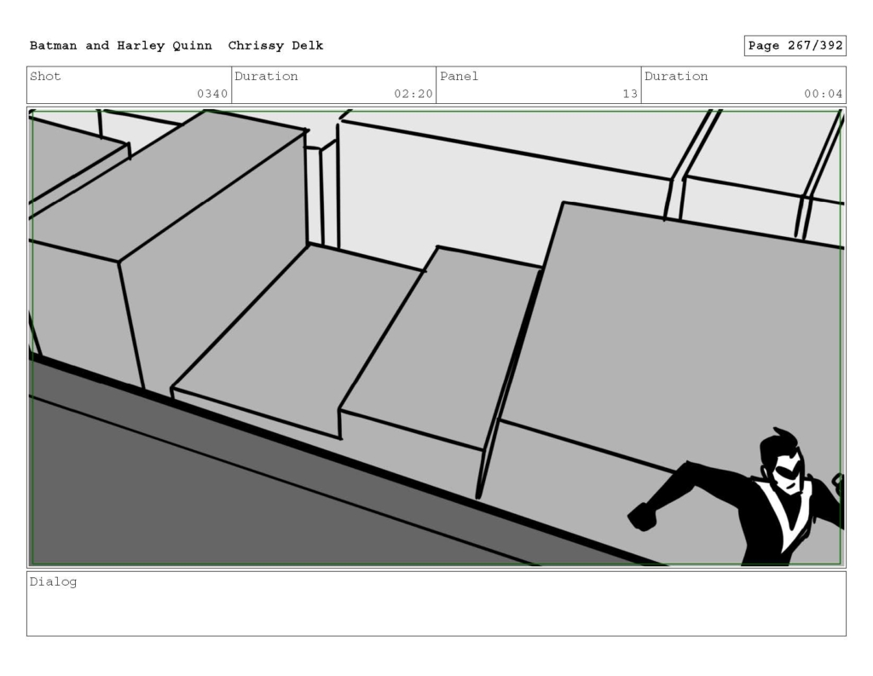
Task: Click the panel duration value '00:04'
Action: 823,94
